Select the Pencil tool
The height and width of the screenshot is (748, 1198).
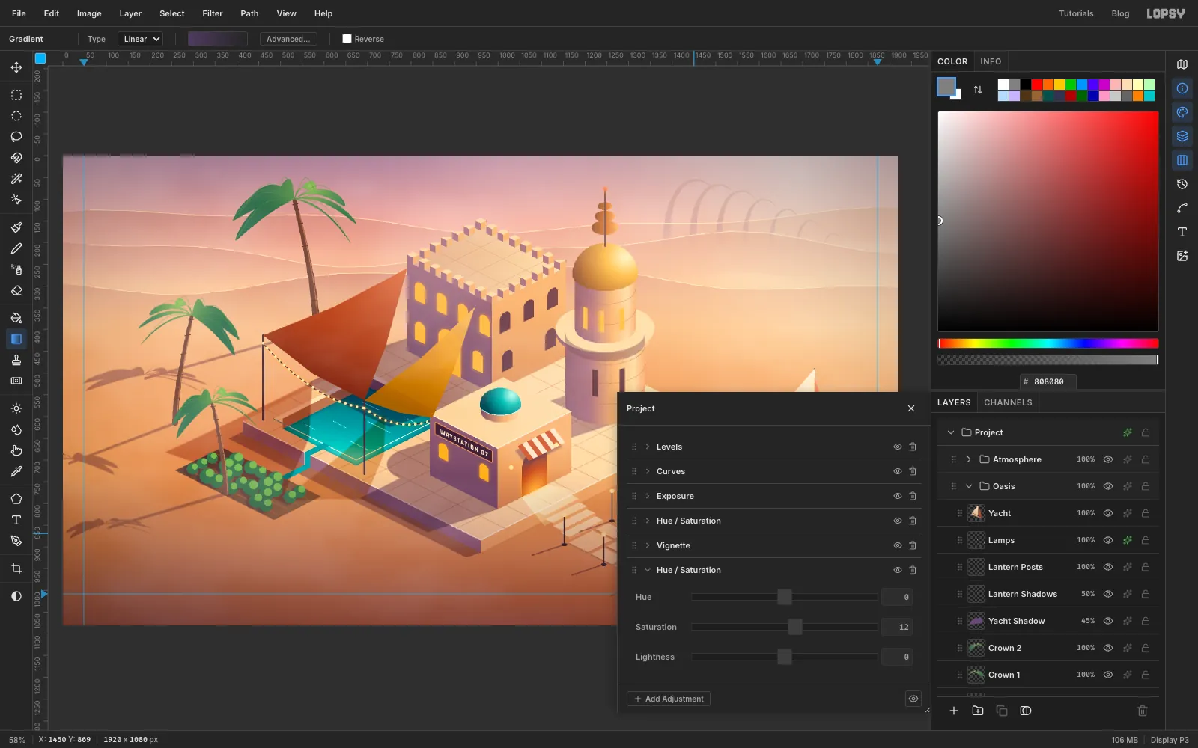[16, 248]
